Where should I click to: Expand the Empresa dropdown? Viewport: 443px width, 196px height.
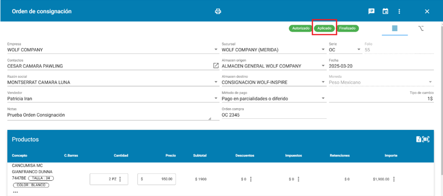pos(216,50)
